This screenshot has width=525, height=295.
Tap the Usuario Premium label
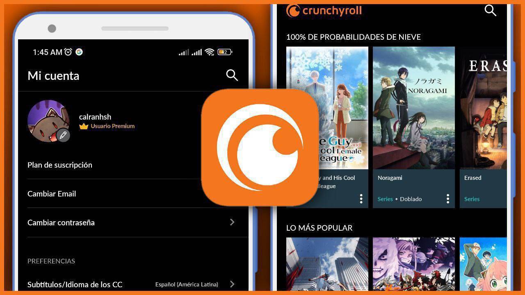pyautogui.click(x=113, y=126)
